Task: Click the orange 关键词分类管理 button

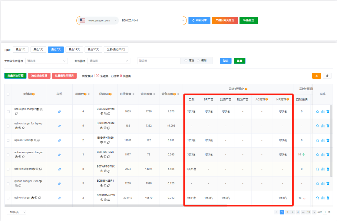Action: (x=225, y=20)
